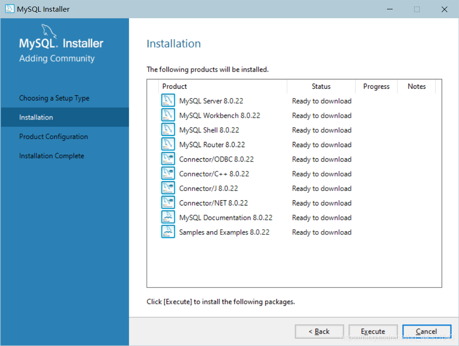The width and height of the screenshot is (459, 346).
Task: Click the Progress column header
Action: pyautogui.click(x=376, y=86)
